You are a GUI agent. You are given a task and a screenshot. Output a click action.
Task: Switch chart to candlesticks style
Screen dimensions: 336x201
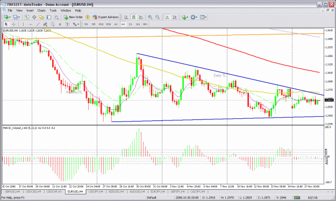coord(133,17)
